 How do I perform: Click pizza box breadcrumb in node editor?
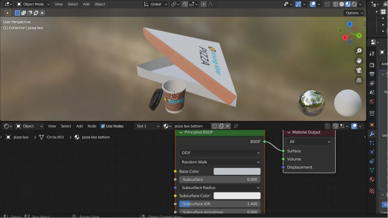[x=21, y=137]
